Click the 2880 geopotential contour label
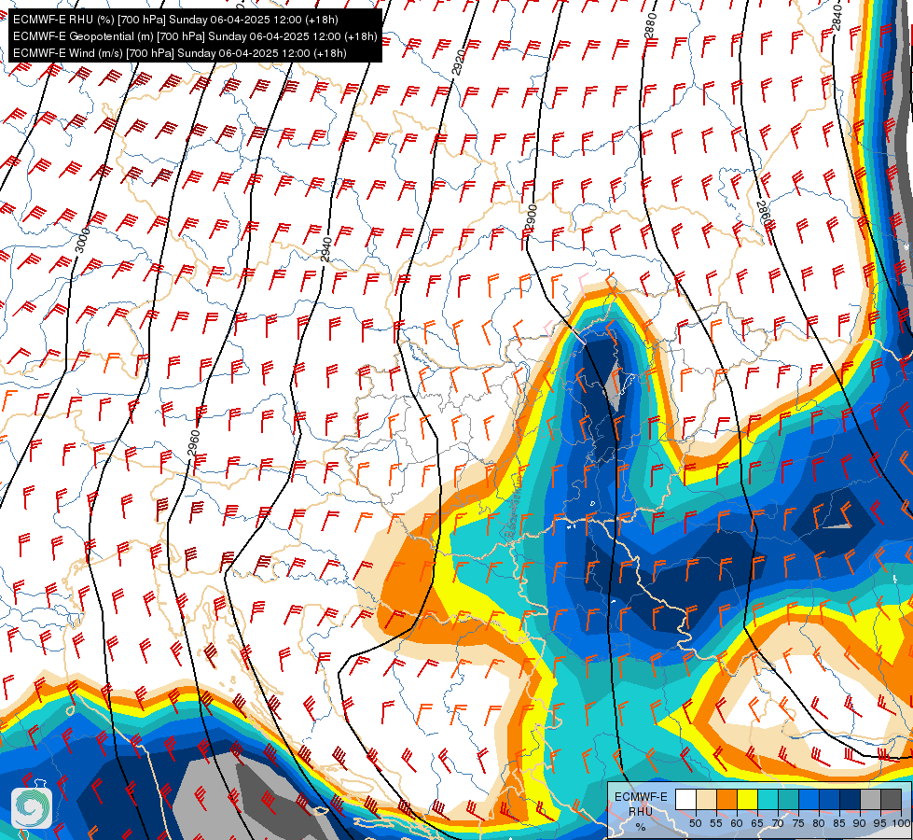This screenshot has height=840, width=913. (651, 25)
